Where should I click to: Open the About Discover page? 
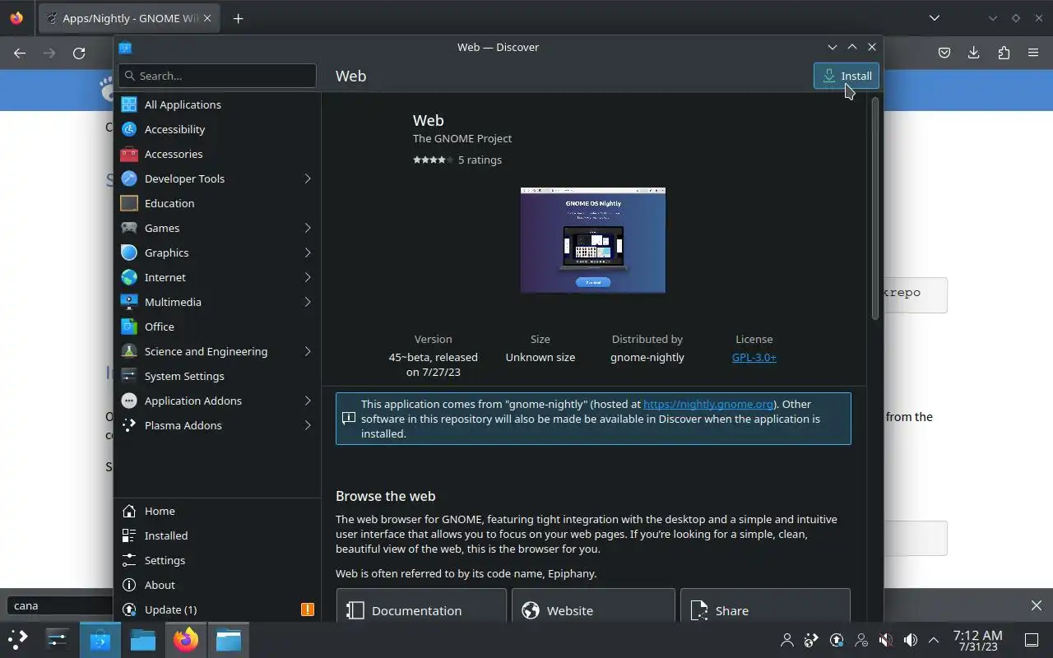217,585
